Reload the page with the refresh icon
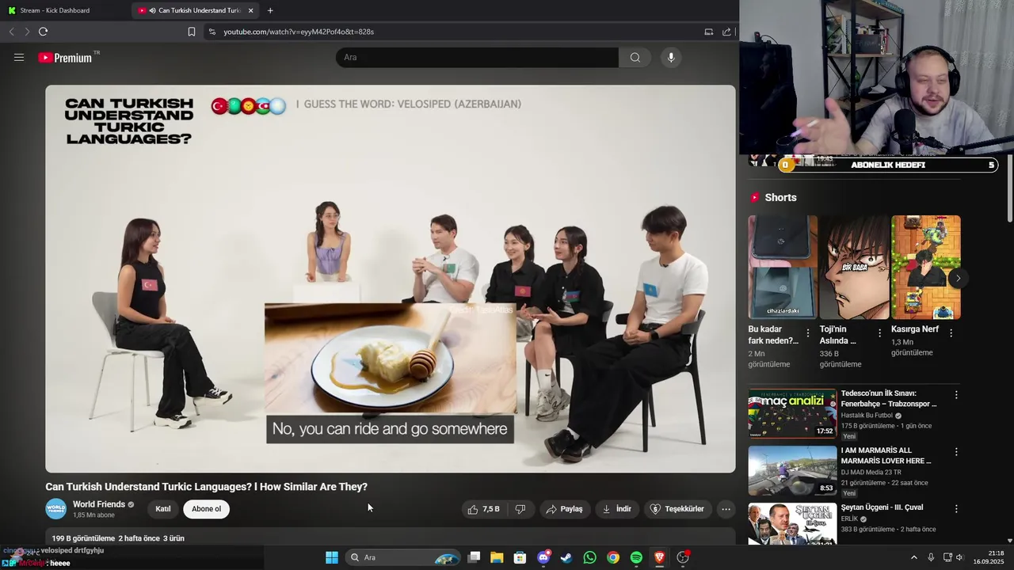1014x570 pixels. (x=43, y=32)
